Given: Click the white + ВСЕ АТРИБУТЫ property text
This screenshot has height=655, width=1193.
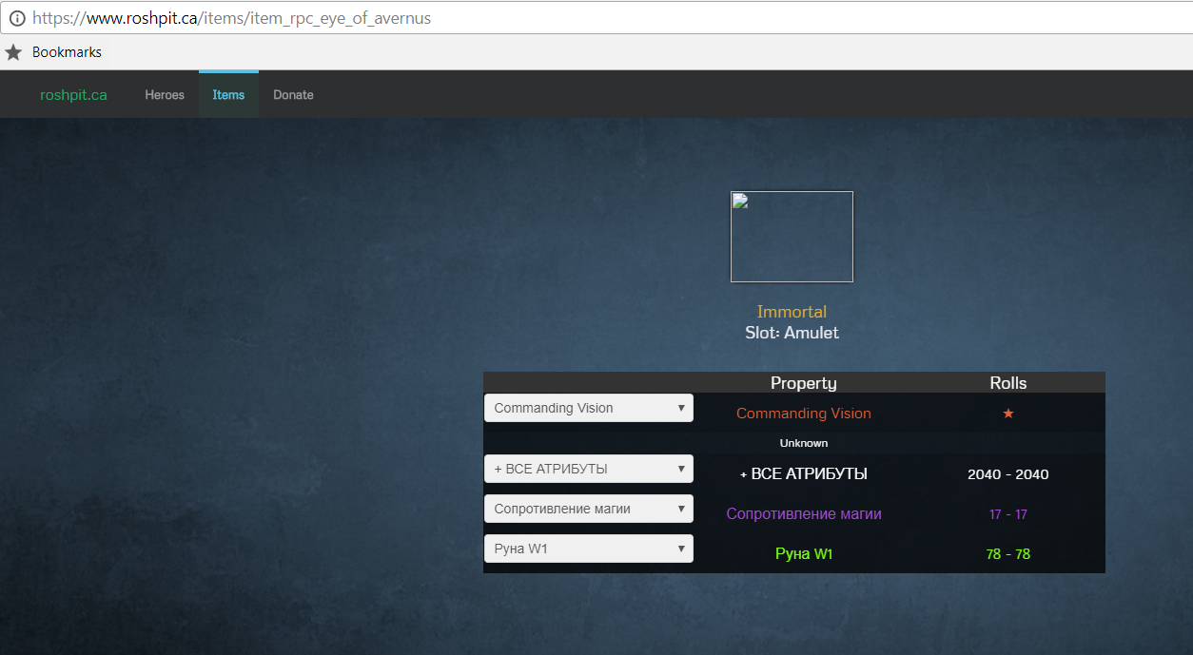Looking at the screenshot, I should click(x=804, y=474).
